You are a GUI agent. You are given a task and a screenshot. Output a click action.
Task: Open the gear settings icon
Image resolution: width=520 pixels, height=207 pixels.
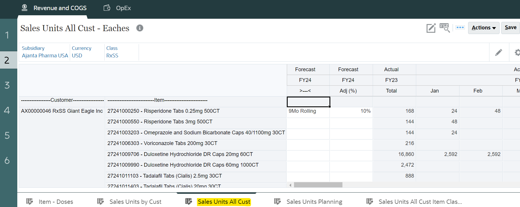coord(517,52)
